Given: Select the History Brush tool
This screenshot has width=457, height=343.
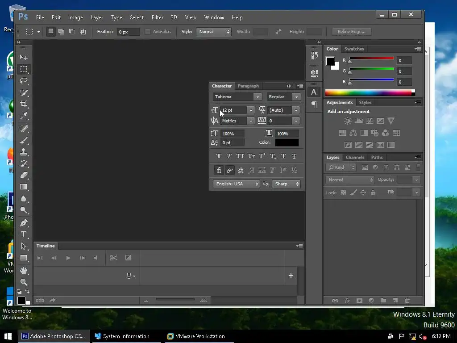Looking at the screenshot, I should tap(24, 163).
